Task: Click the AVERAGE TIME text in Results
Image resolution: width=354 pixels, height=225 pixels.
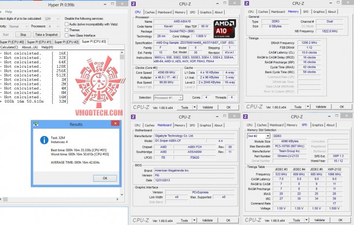Action: pos(75,163)
